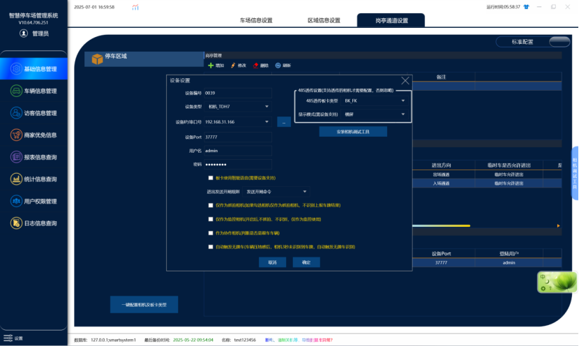
Task: Click the green input method widget
Action: tap(557, 283)
